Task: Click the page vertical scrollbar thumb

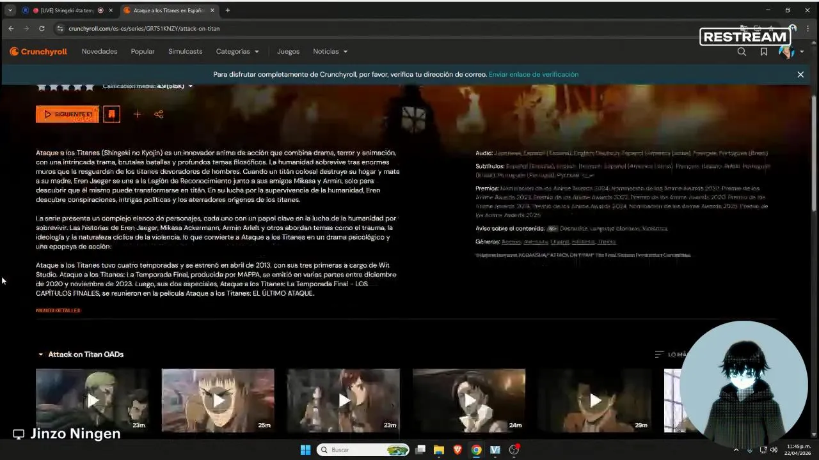Action: pos(814,153)
